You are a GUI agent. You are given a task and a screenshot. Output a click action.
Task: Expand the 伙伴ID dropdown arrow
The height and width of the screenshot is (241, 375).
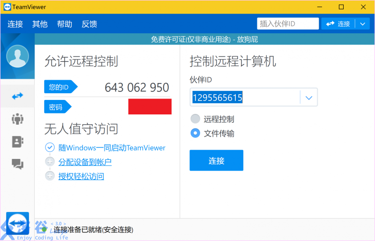pyautogui.click(x=308, y=98)
